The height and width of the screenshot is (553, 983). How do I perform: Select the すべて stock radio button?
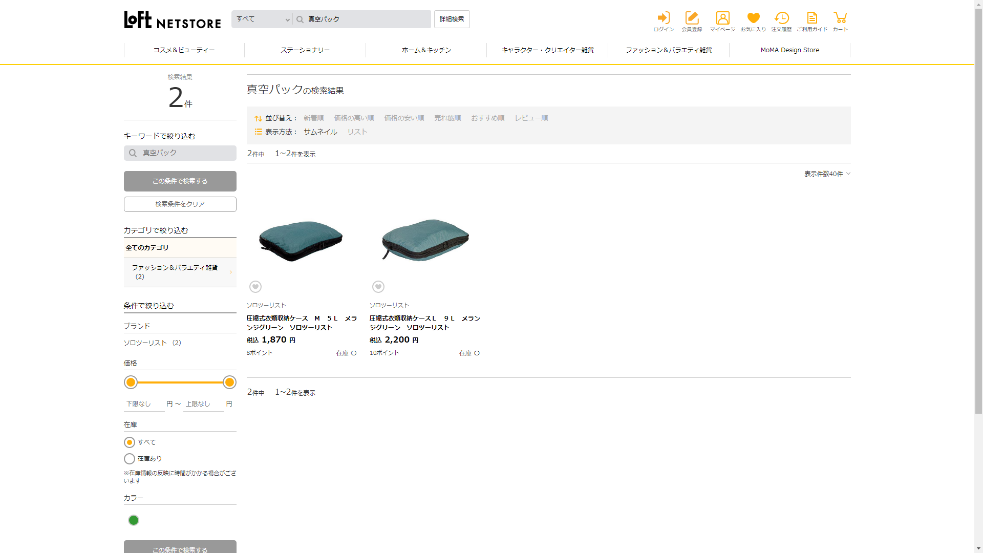130,442
